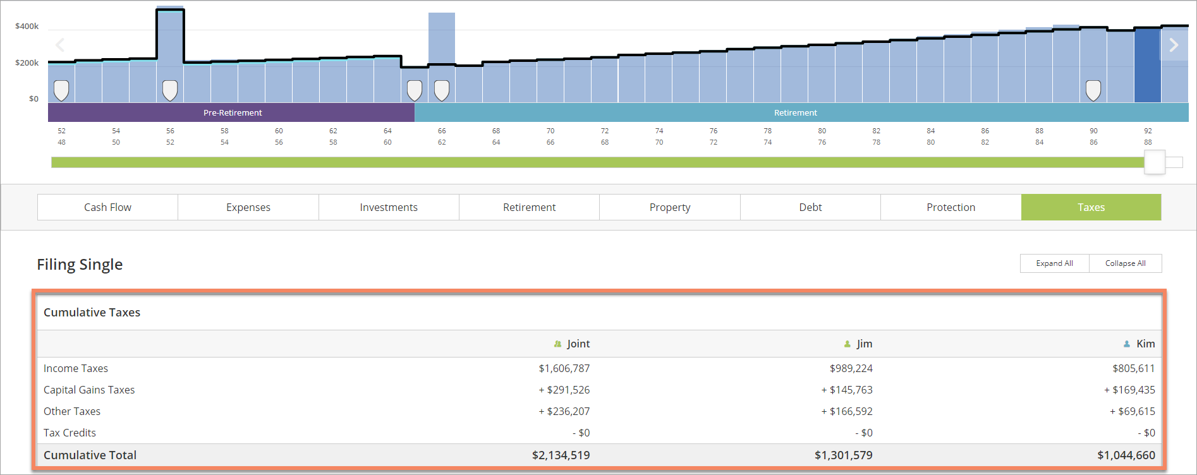Click the Pre-Retirement phase bar
The width and height of the screenshot is (1197, 475).
[232, 112]
